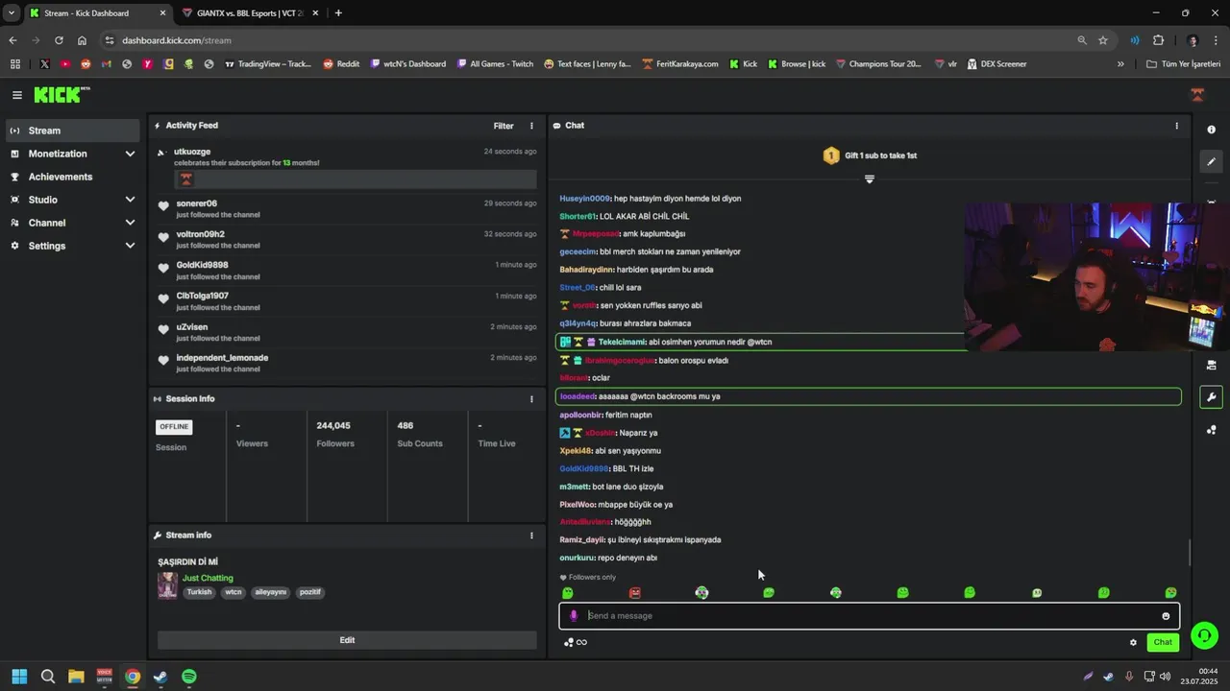This screenshot has height=691, width=1230.
Task: Click the info icon in right sidebar
Action: [1211, 130]
